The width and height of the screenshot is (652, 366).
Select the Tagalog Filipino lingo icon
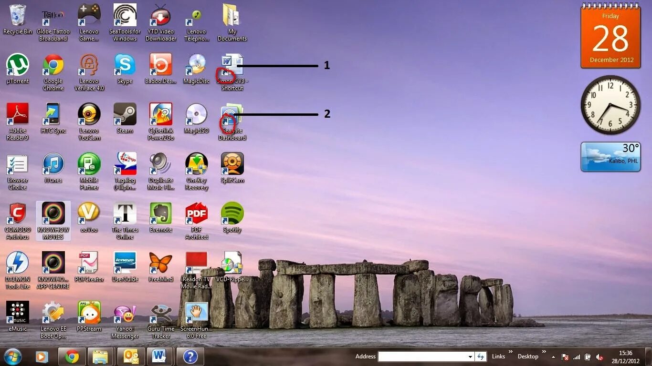[x=125, y=164]
